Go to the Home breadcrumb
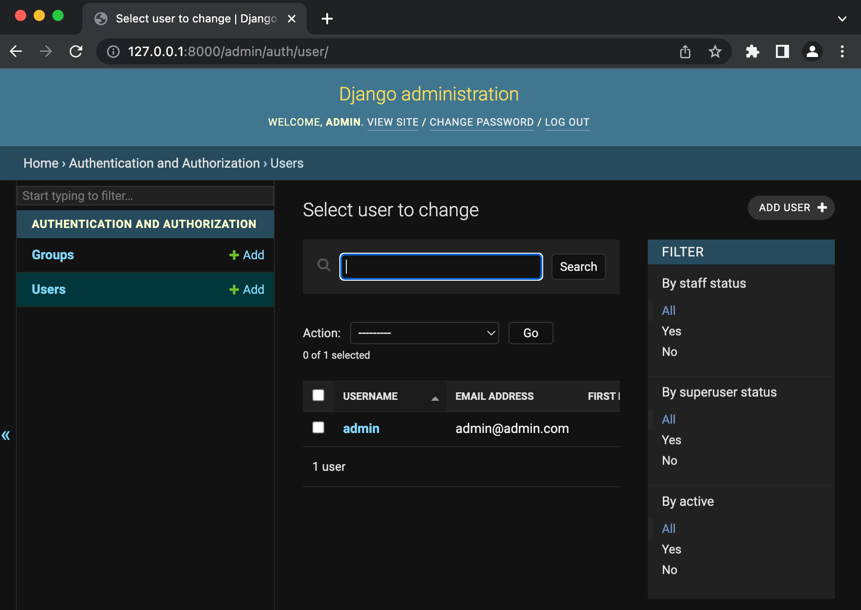Viewport: 861px width, 610px height. point(41,163)
